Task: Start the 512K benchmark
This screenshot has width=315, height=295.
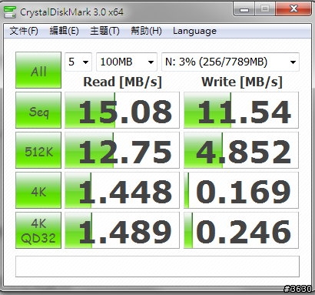Action: coord(38,150)
